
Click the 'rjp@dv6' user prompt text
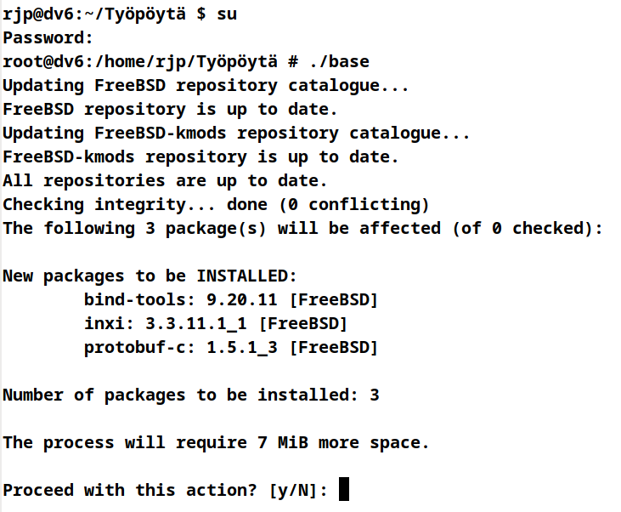[38, 14]
